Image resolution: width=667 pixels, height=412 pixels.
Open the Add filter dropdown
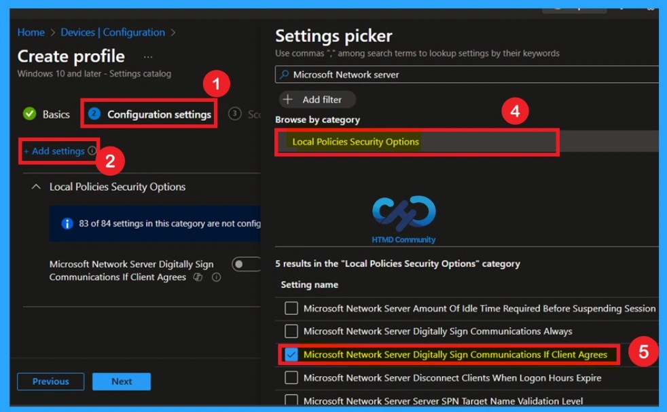317,99
